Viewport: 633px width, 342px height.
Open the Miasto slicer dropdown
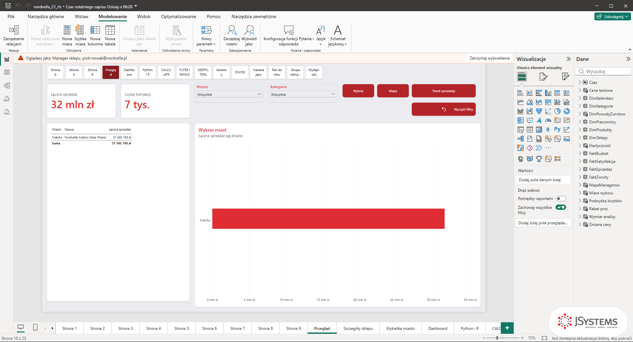pyautogui.click(x=229, y=94)
